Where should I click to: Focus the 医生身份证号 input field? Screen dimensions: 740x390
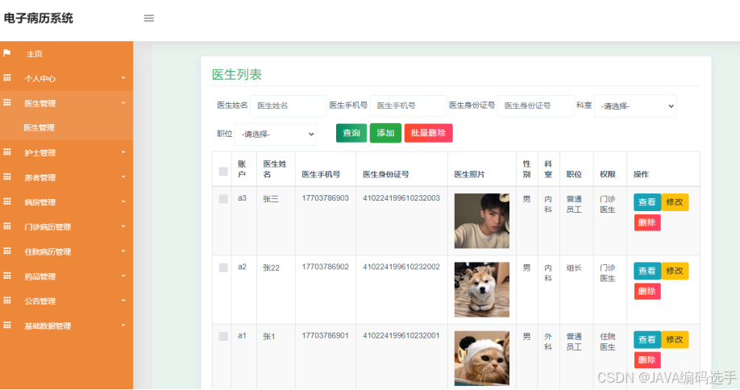pos(535,106)
